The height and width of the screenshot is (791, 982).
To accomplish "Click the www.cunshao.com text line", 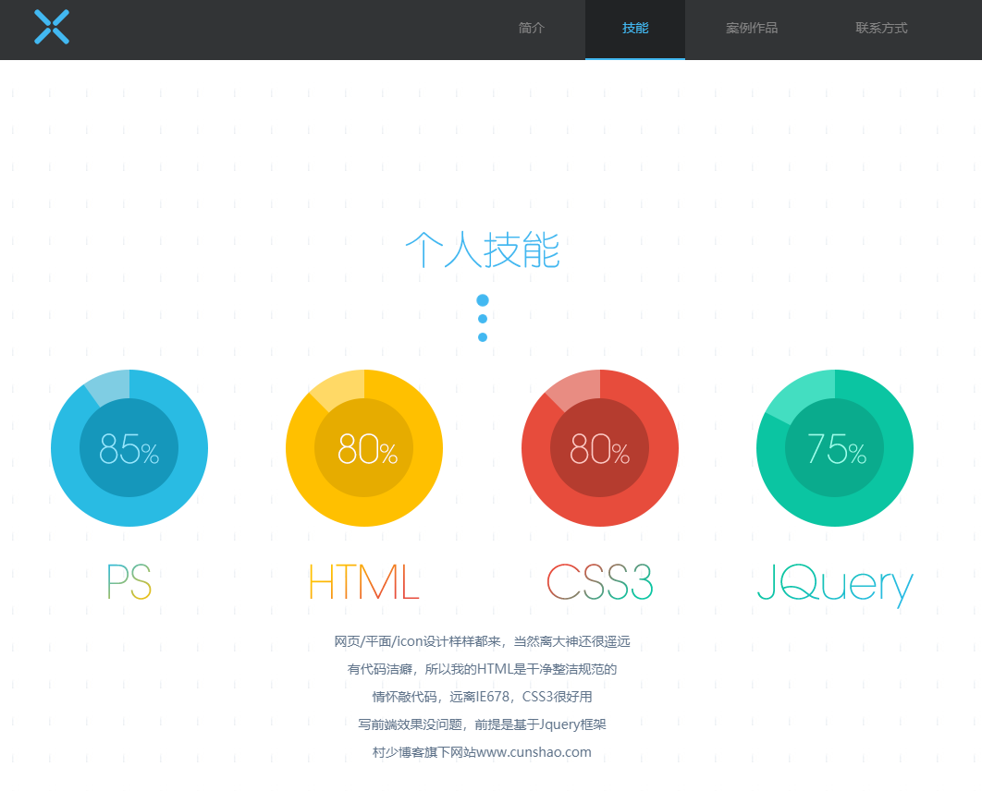I will click(483, 751).
